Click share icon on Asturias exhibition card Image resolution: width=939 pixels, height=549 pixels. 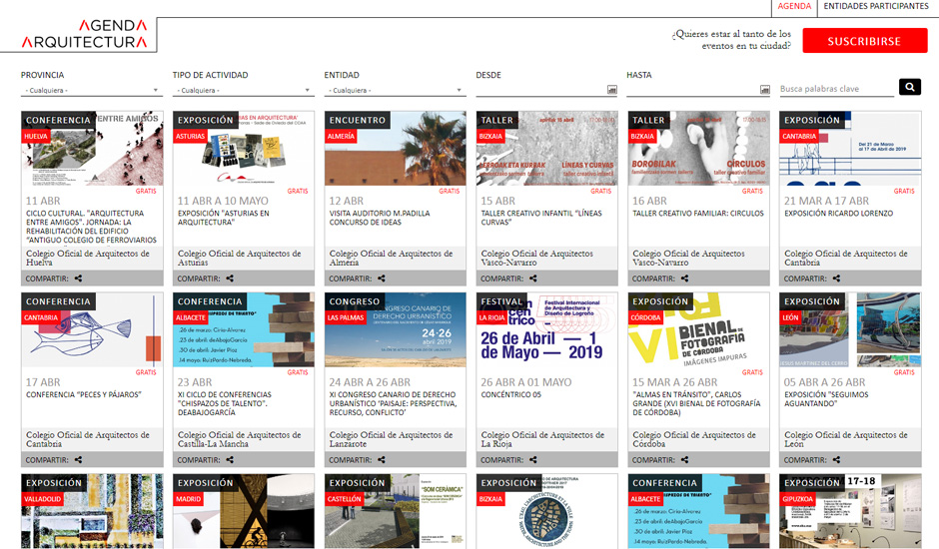(230, 279)
